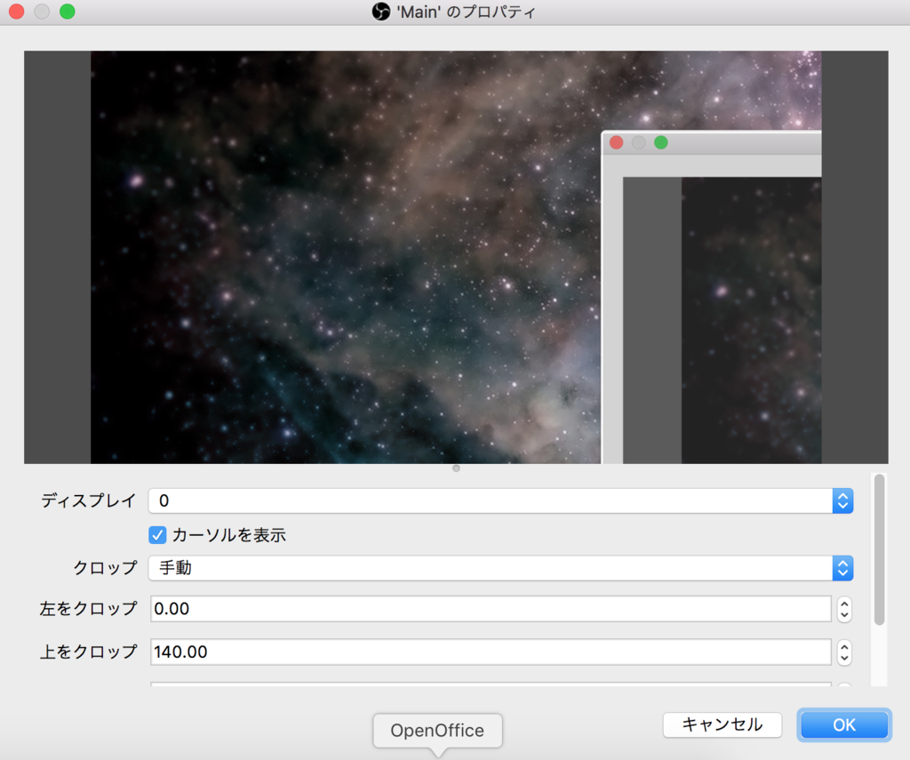Click the 'Main' のプロパティ title text
This screenshot has height=760, width=910.
(466, 12)
